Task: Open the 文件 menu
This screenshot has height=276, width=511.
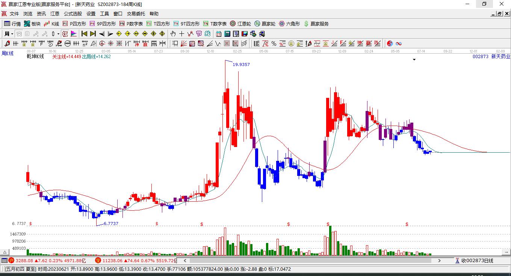Action: click(14, 14)
